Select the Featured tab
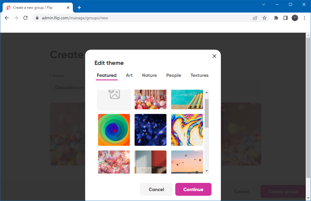Screen dimensions: 311x201 106,75
